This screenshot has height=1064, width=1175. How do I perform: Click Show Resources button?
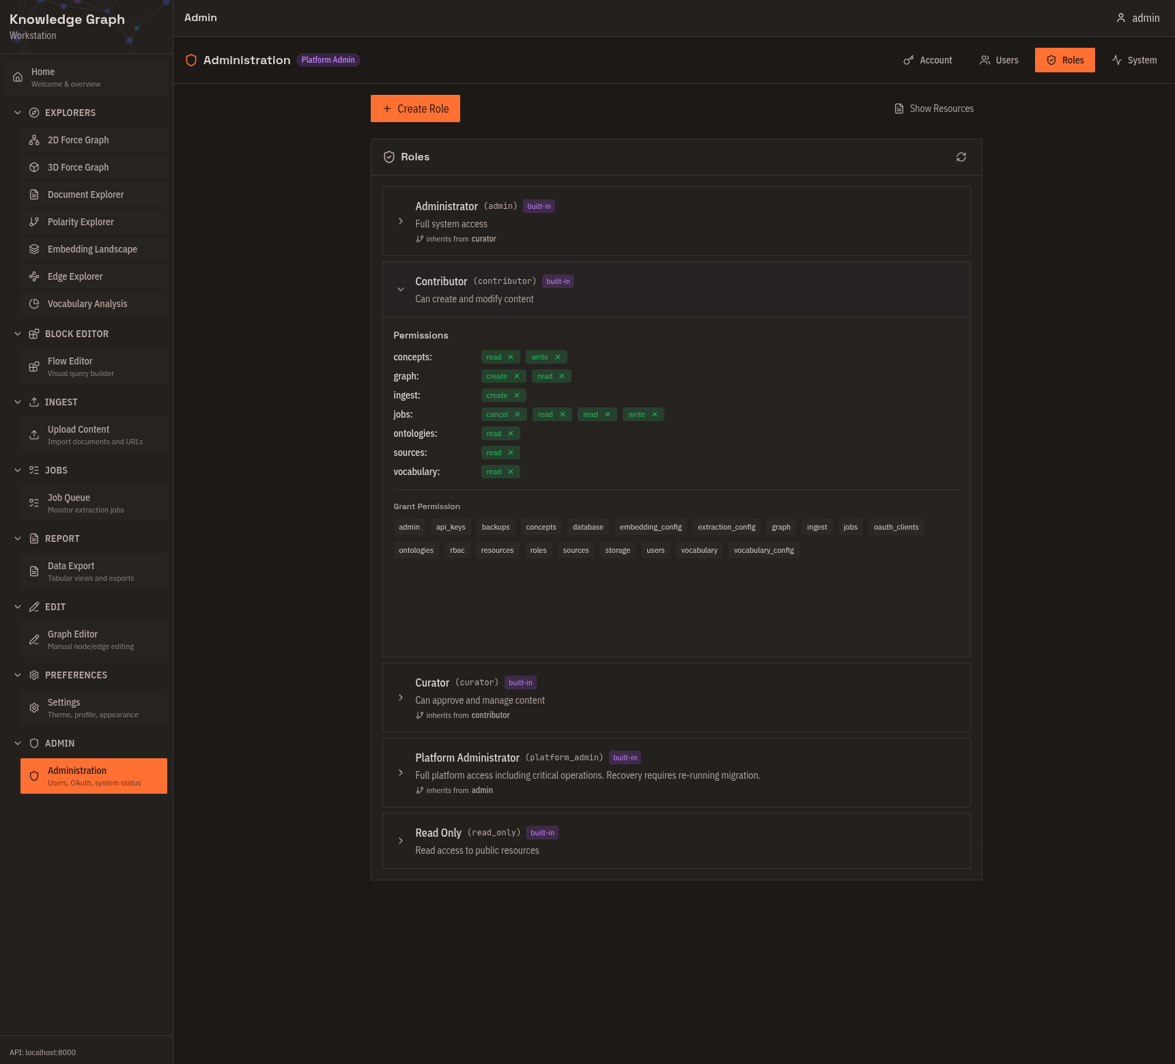tap(934, 109)
